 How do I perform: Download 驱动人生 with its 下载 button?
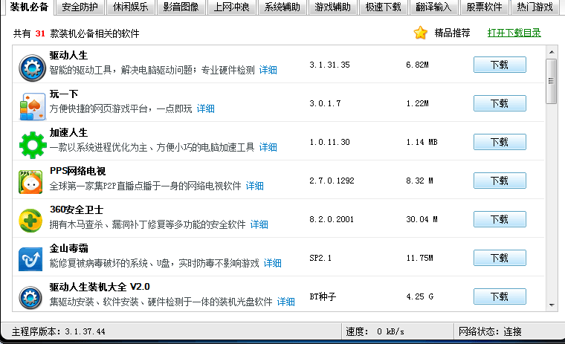coord(499,65)
